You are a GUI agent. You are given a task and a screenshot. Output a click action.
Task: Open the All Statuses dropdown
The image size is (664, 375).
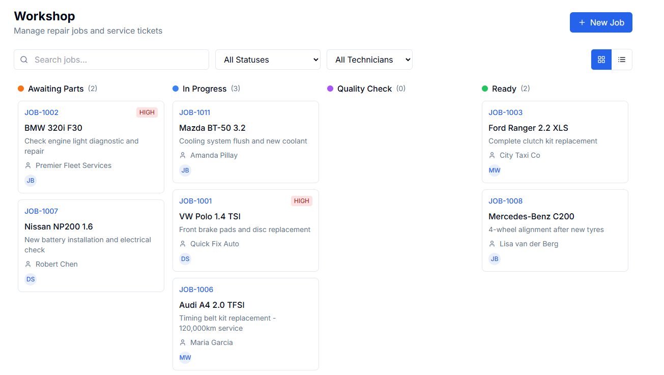(x=268, y=60)
